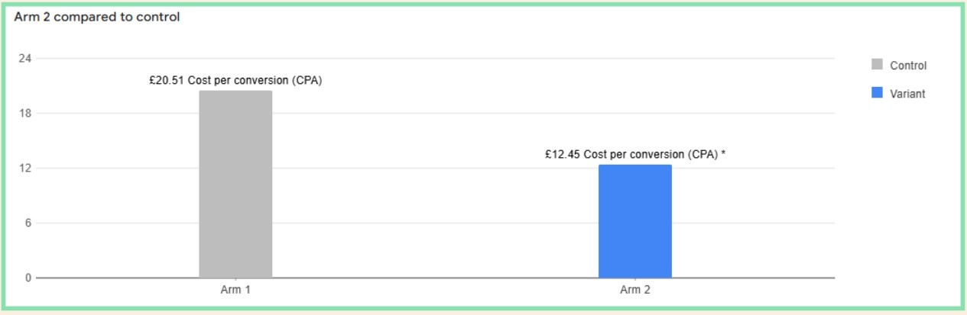Click the 12 y-axis value
Viewport: 967px width, 315px height.
(25, 169)
